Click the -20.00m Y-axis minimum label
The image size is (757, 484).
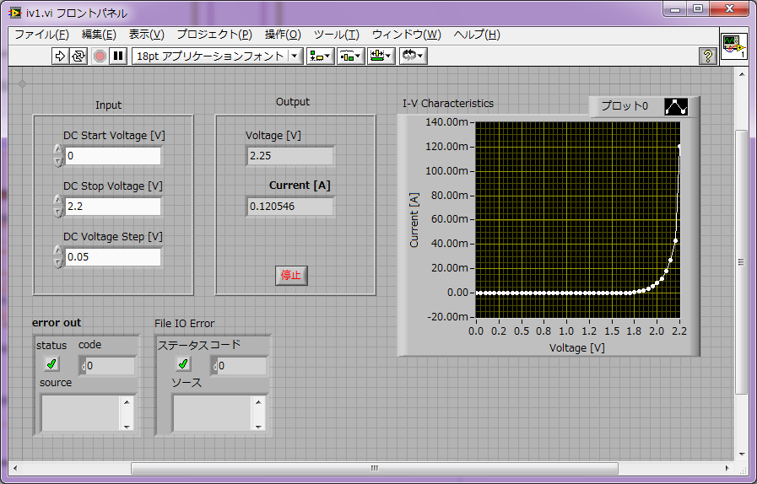tap(448, 316)
